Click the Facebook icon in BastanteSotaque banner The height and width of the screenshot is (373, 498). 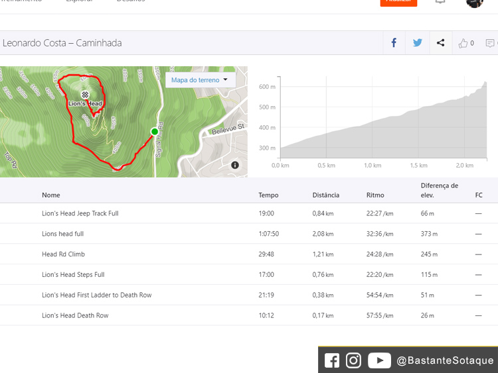(x=332, y=360)
